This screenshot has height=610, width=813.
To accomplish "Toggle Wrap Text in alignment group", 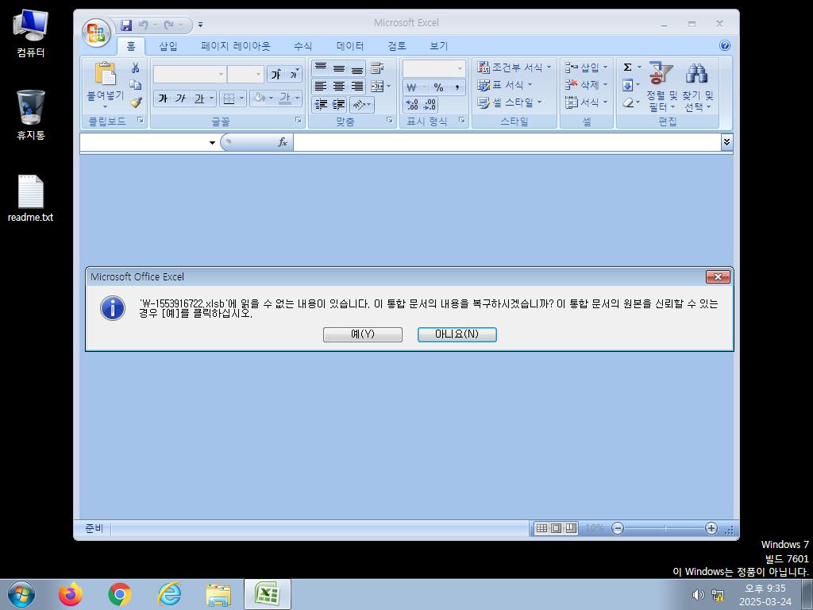I will 377,68.
